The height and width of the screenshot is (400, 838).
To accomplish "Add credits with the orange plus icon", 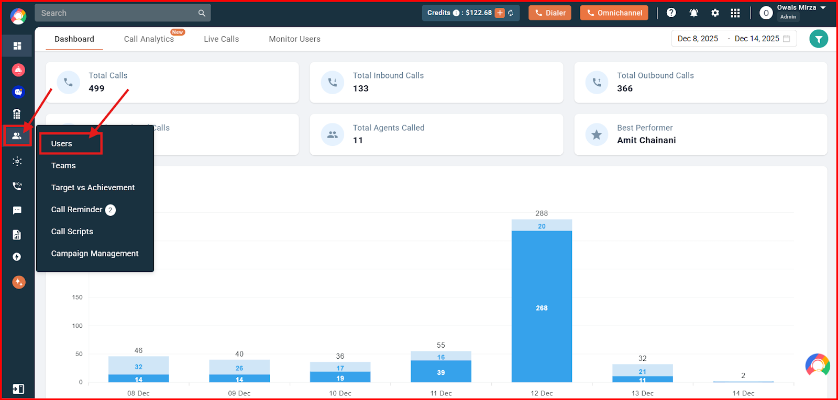I will pos(500,13).
